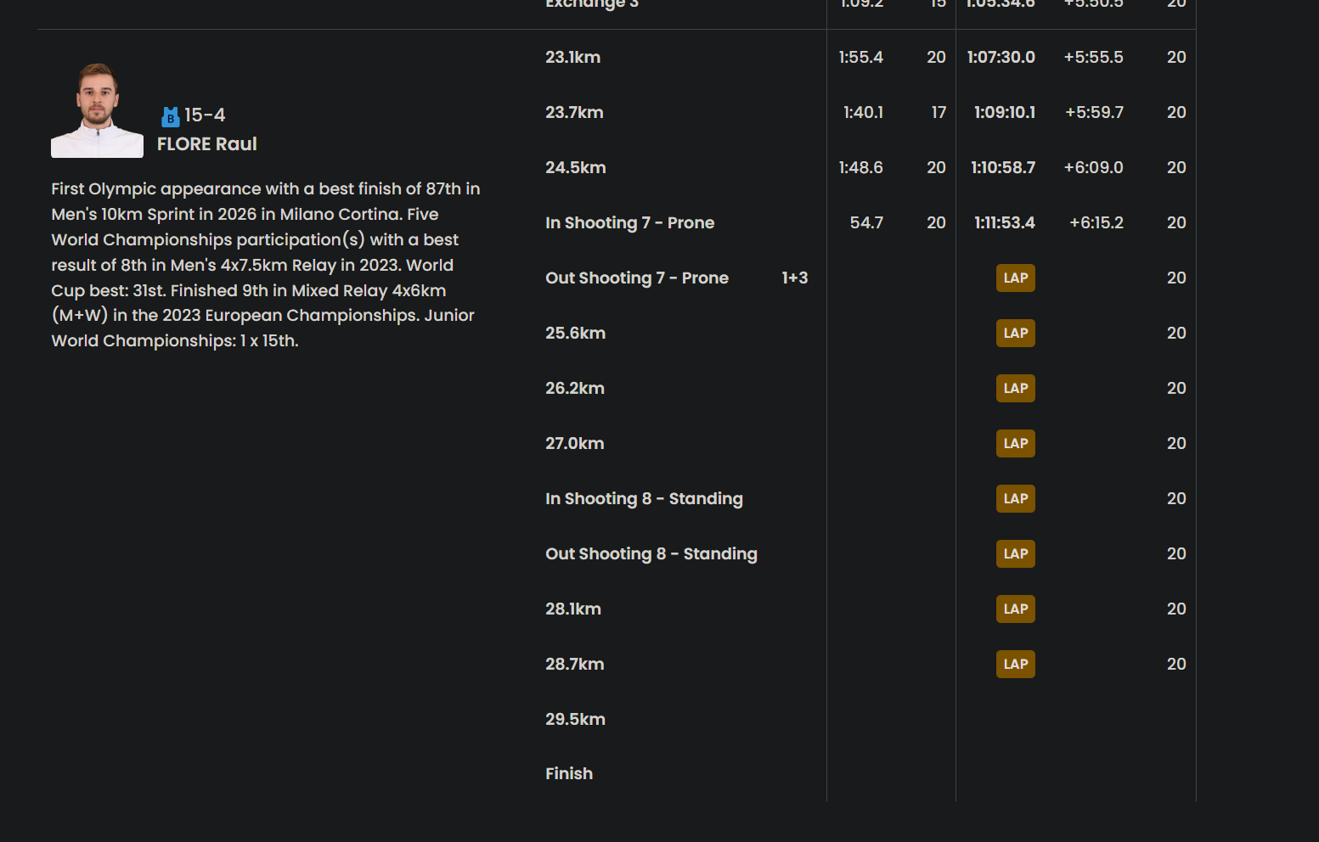This screenshot has height=842, width=1319.
Task: Select the 27.0km split row label
Action: [575, 444]
